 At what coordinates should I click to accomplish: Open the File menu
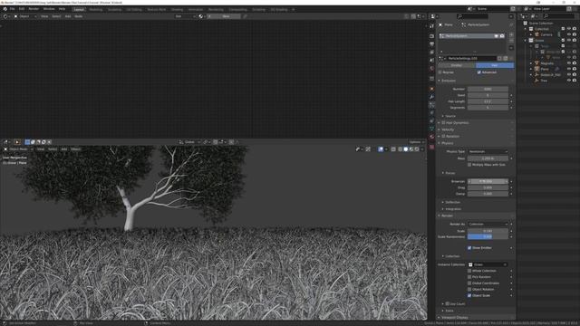[x=12, y=9]
